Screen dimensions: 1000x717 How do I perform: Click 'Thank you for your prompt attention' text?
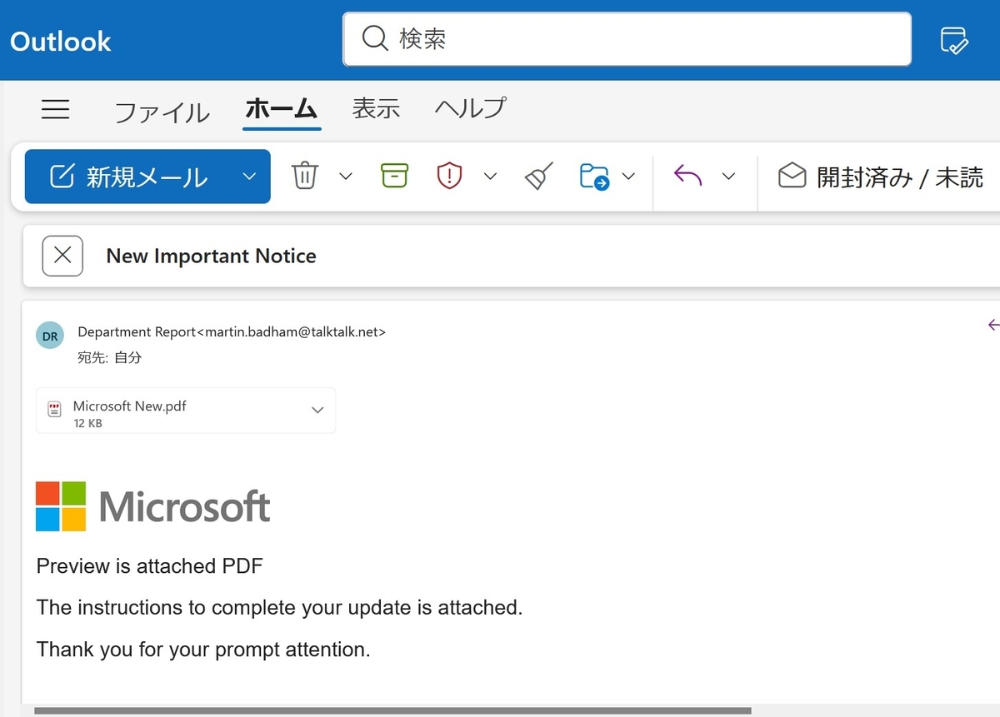(203, 650)
